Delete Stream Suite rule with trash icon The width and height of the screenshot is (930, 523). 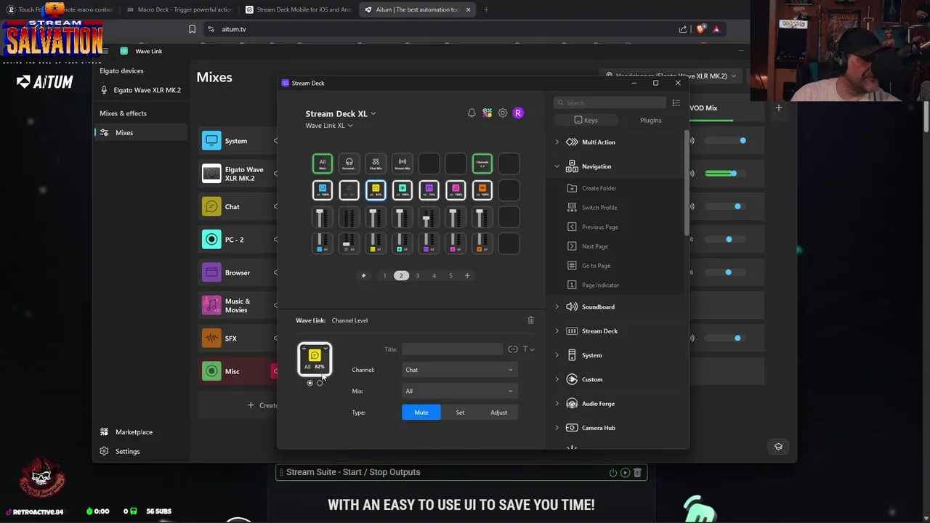point(637,473)
